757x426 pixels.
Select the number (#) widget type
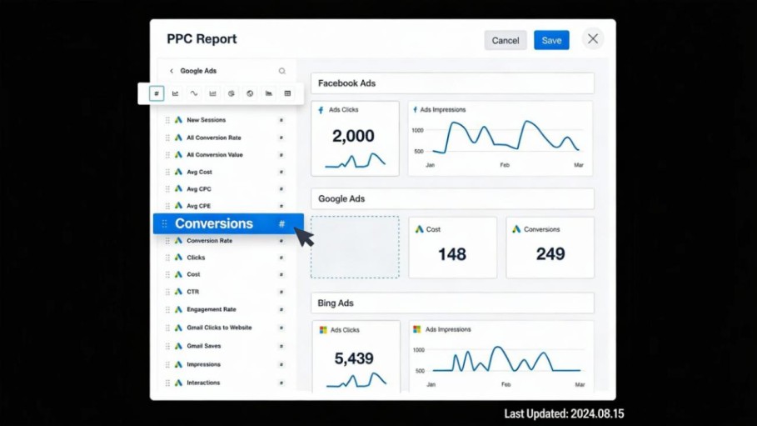tap(157, 93)
